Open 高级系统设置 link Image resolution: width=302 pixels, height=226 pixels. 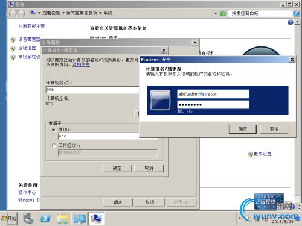tap(29, 57)
